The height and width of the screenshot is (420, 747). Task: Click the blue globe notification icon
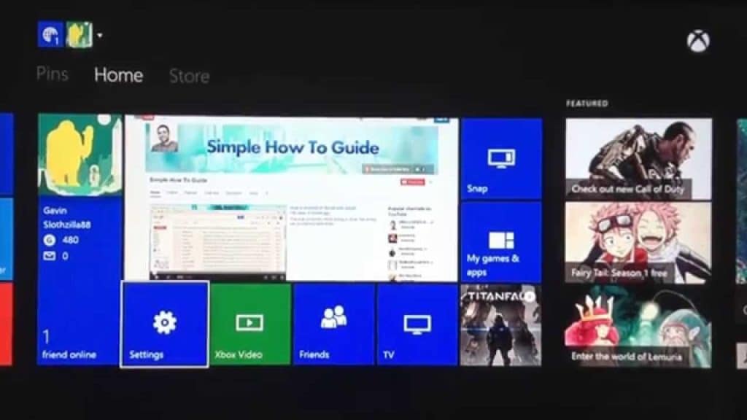point(50,34)
